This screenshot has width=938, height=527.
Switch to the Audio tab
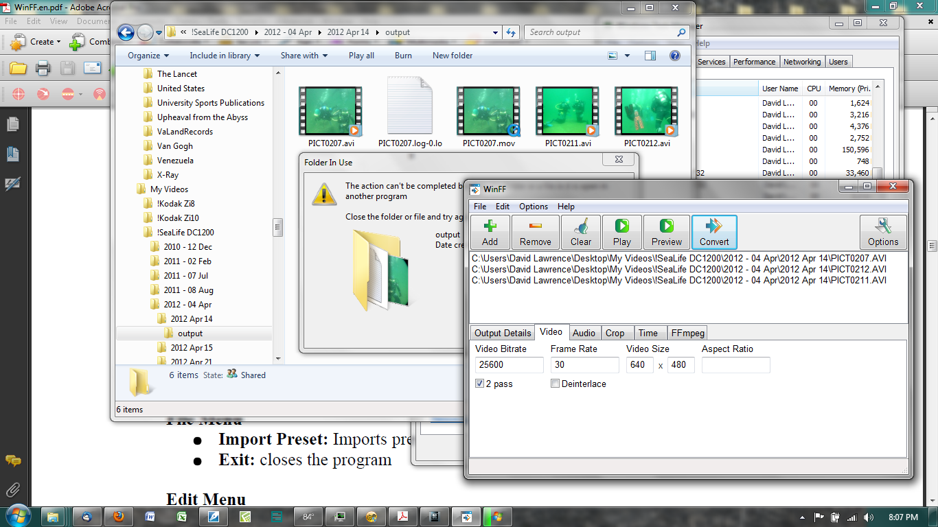(584, 333)
